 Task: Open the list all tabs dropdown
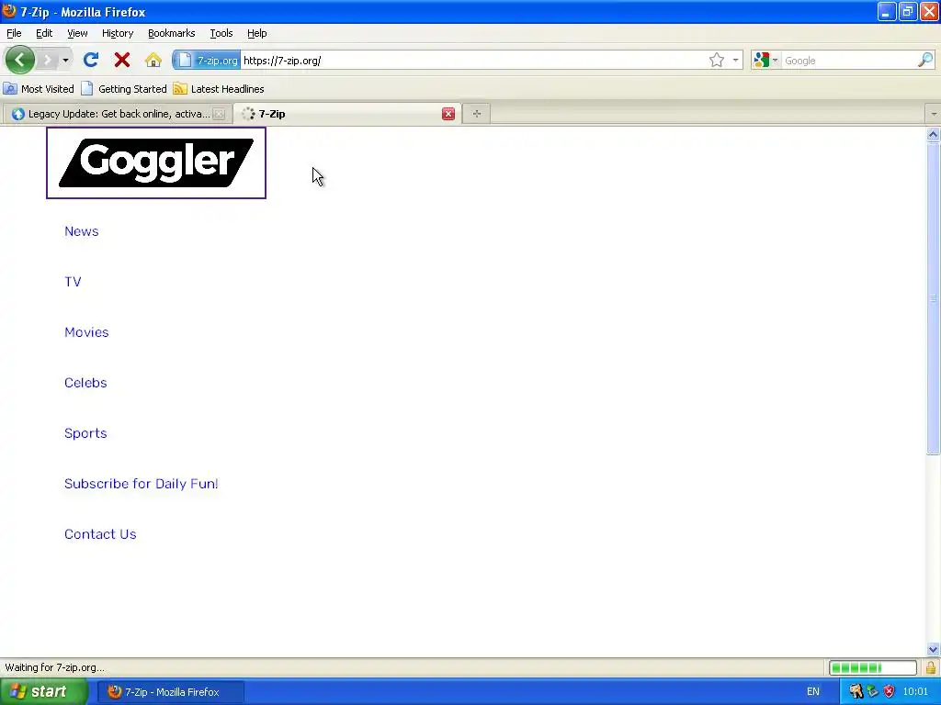point(934,114)
